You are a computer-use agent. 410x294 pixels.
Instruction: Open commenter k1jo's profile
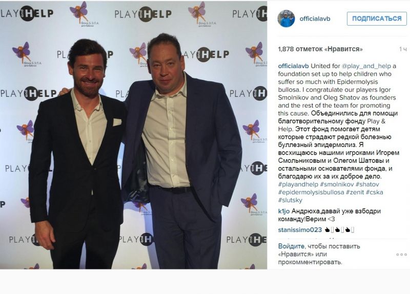(x=284, y=211)
